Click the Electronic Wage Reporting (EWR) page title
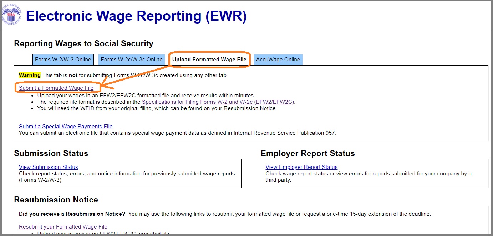The width and height of the screenshot is (493, 236). (x=136, y=16)
